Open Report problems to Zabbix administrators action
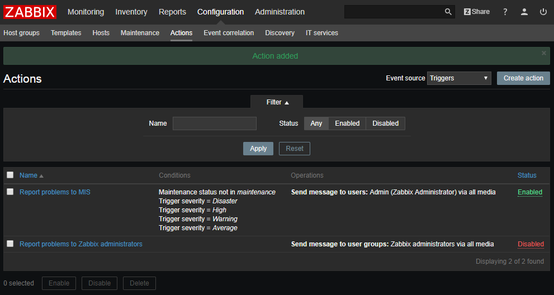This screenshot has width=554, height=295. pos(81,244)
